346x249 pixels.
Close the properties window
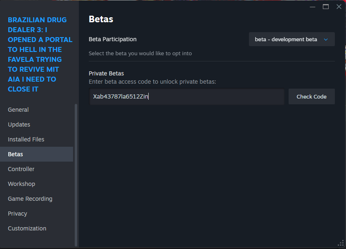click(x=339, y=7)
